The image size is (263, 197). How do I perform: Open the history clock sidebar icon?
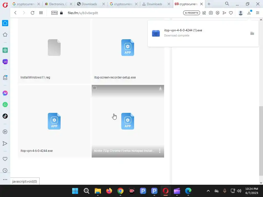point(5,171)
